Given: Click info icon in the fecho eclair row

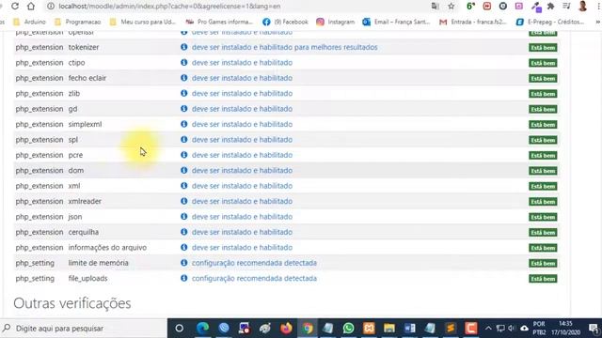Looking at the screenshot, I should [x=184, y=77].
